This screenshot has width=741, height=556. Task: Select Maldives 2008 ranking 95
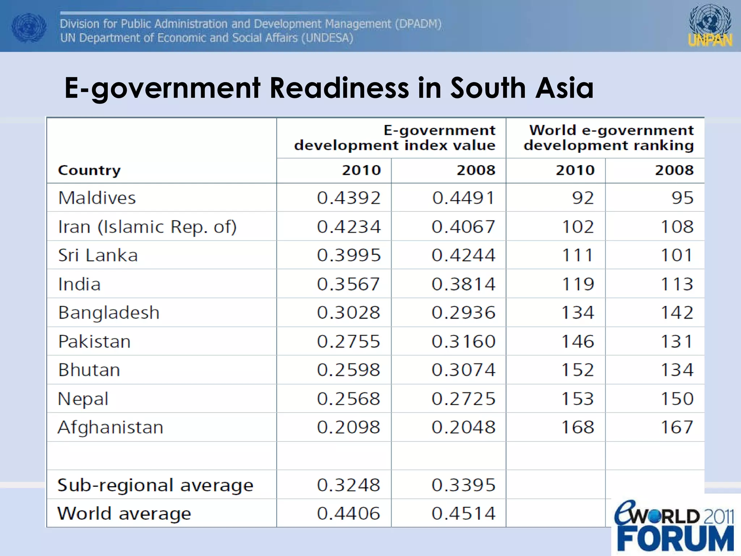click(682, 198)
